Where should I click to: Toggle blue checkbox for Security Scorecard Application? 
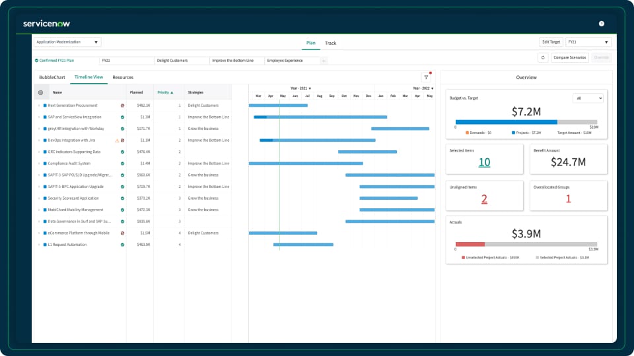pyautogui.click(x=45, y=198)
